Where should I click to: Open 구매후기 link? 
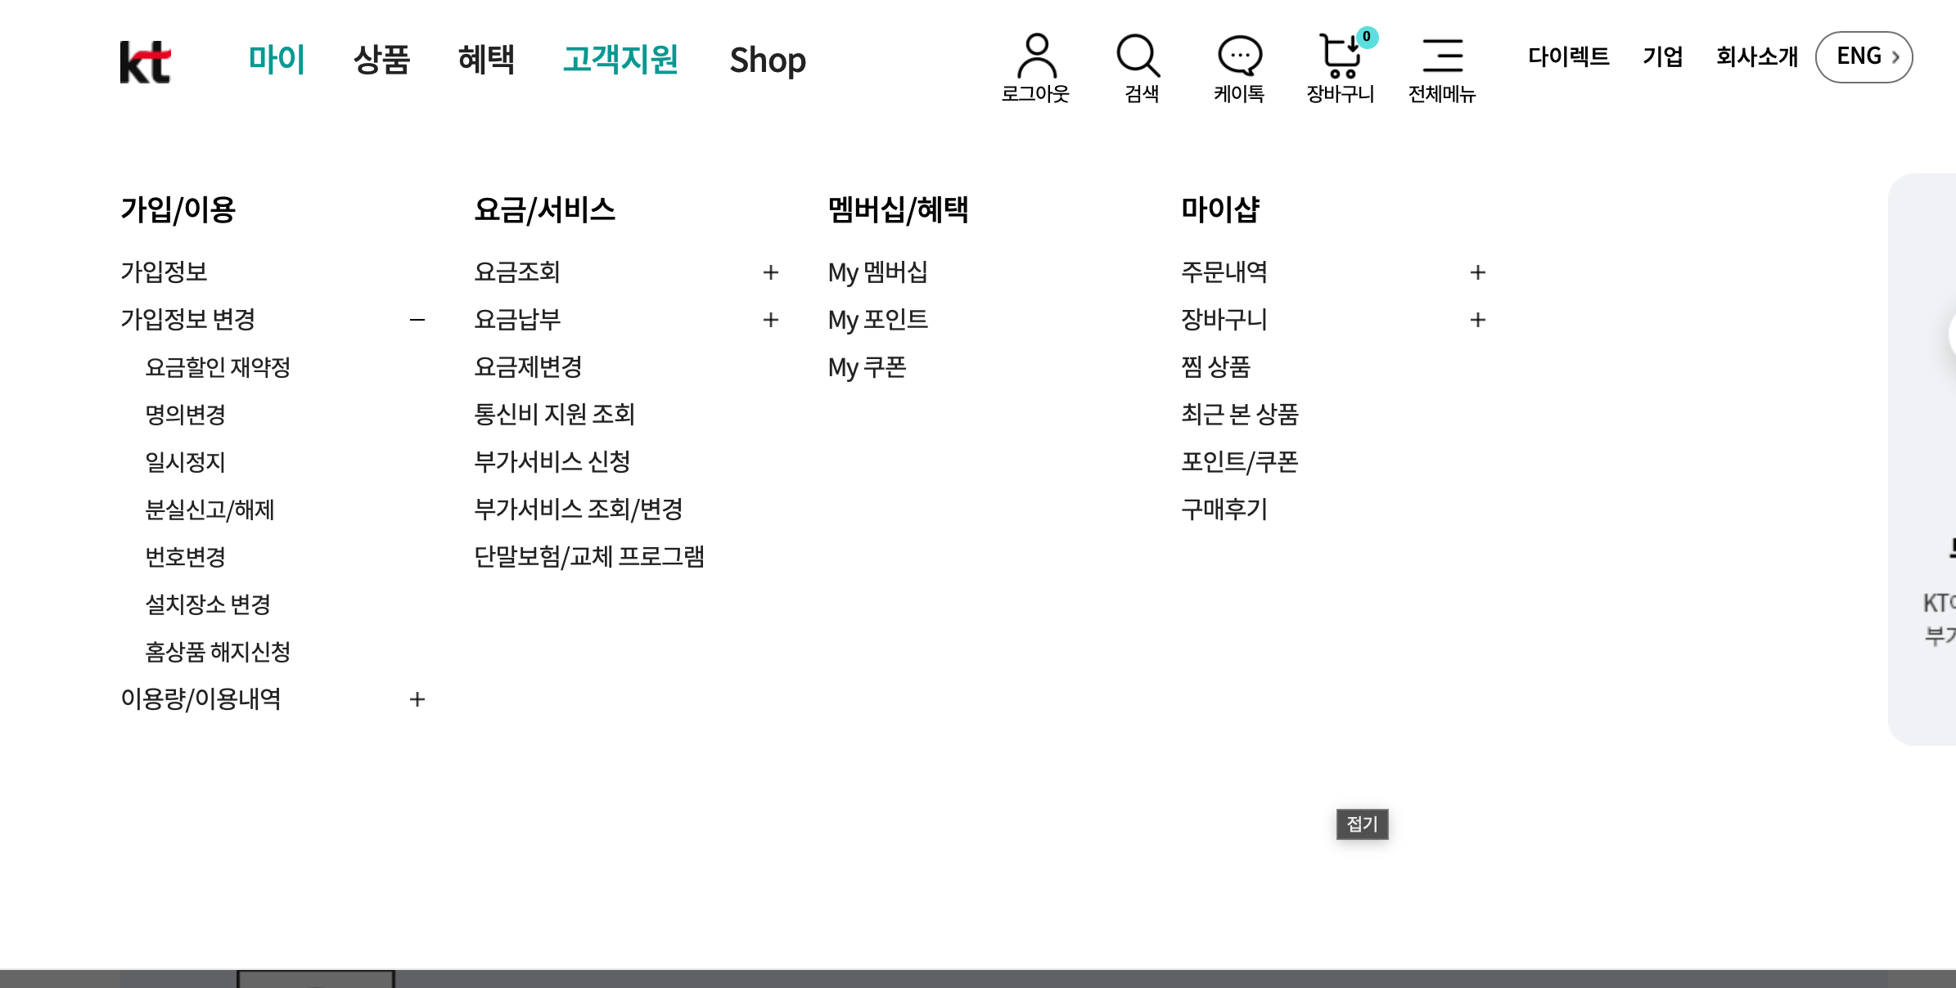click(x=1224, y=509)
